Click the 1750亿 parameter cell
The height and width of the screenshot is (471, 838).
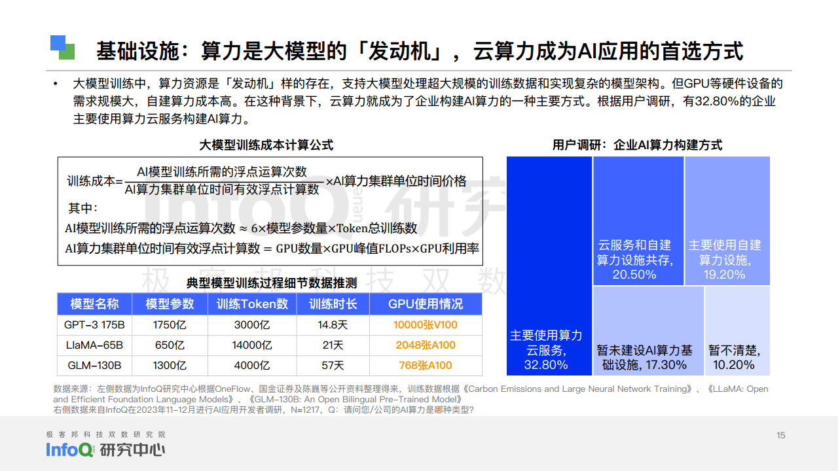pos(170,325)
